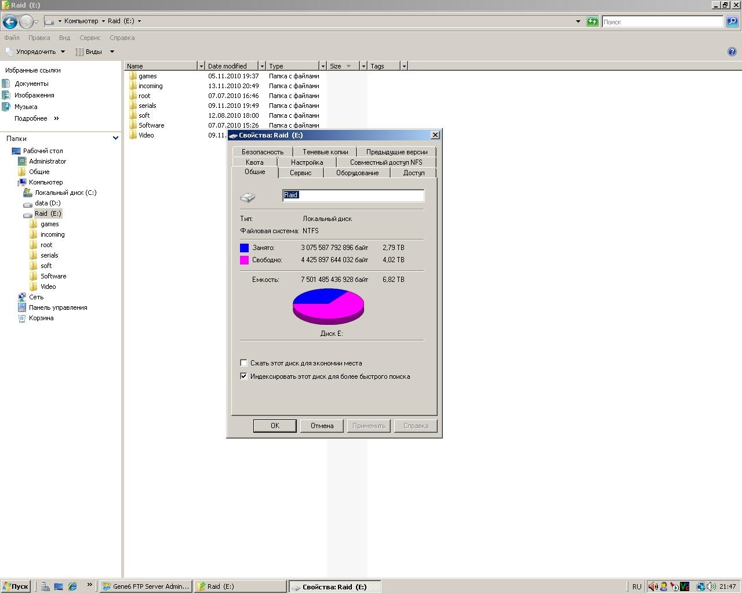Open the Упорядочить dropdown menu
This screenshot has height=594, width=742.
36,52
